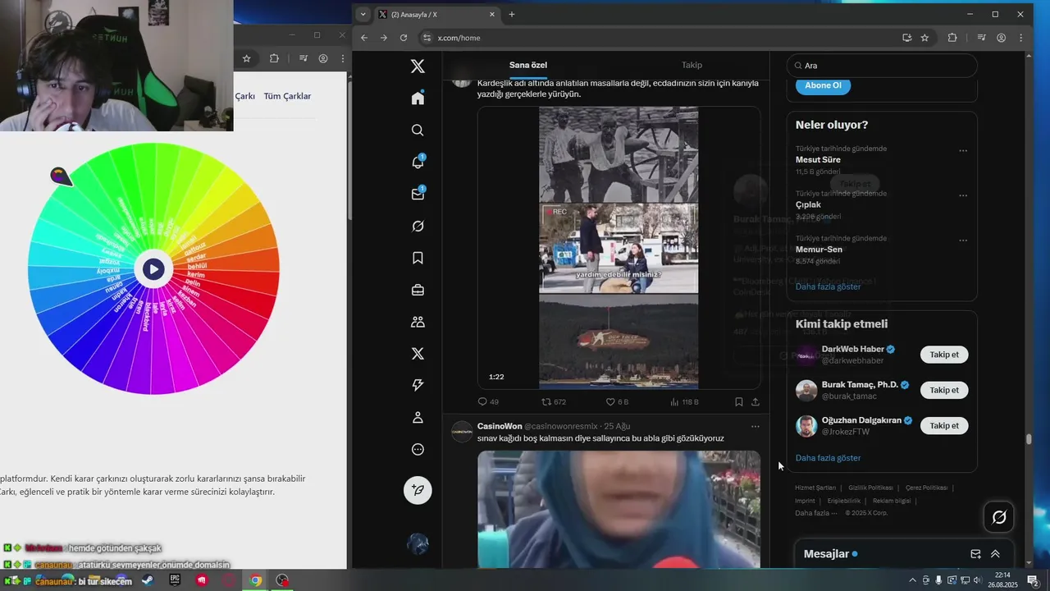The image size is (1050, 591).
Task: Open Communities people icon
Action: pyautogui.click(x=418, y=322)
